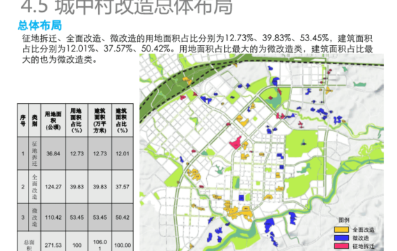Select the 序号 table header cell
The width and height of the screenshot is (397, 251).
coord(23,121)
